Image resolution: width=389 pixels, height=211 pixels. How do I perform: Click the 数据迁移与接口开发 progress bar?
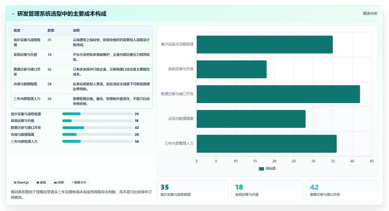[97, 128]
